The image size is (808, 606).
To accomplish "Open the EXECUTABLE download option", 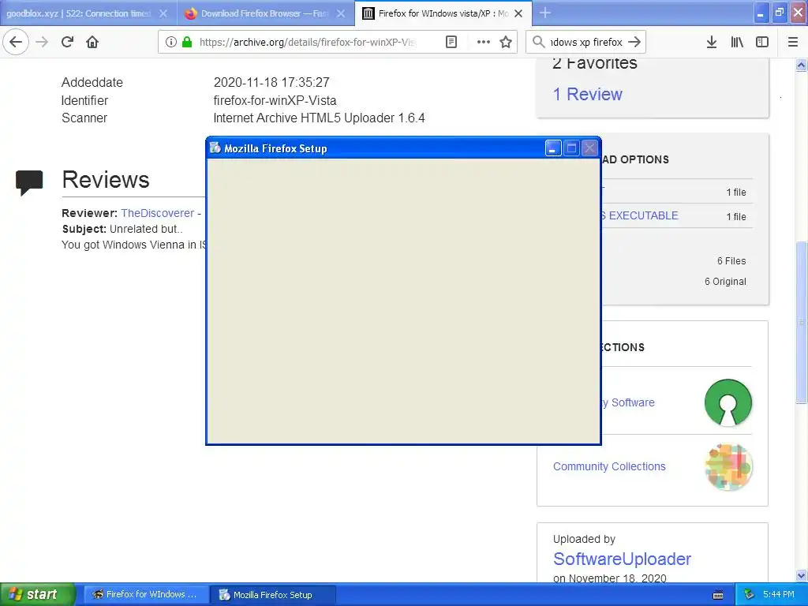I will 639,216.
